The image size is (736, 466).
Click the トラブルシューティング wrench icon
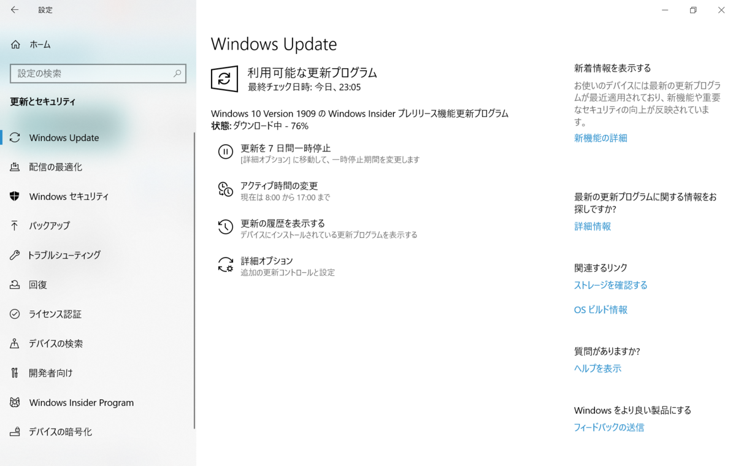pyautogui.click(x=15, y=255)
